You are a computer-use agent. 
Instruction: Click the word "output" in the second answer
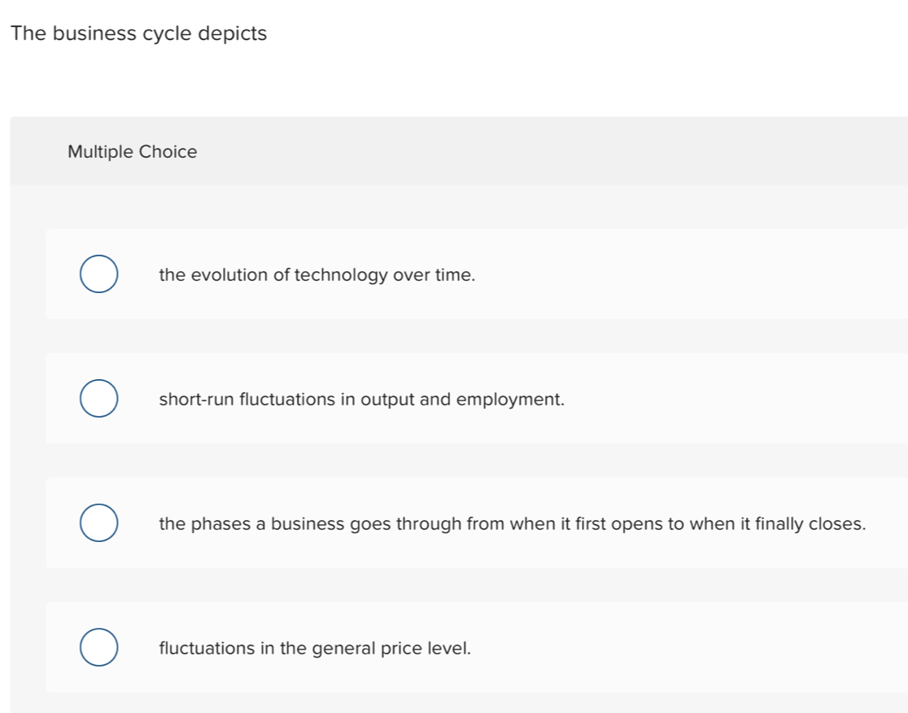pyautogui.click(x=387, y=400)
